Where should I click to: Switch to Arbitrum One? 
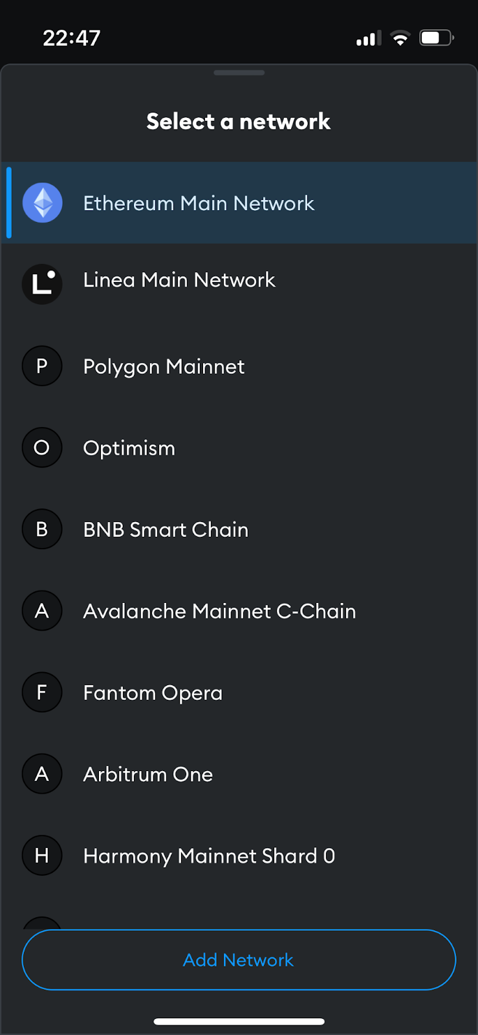pos(148,774)
